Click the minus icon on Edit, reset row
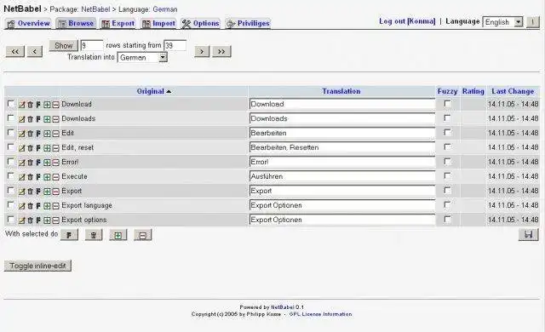The width and height of the screenshot is (545, 332). pyautogui.click(x=55, y=148)
